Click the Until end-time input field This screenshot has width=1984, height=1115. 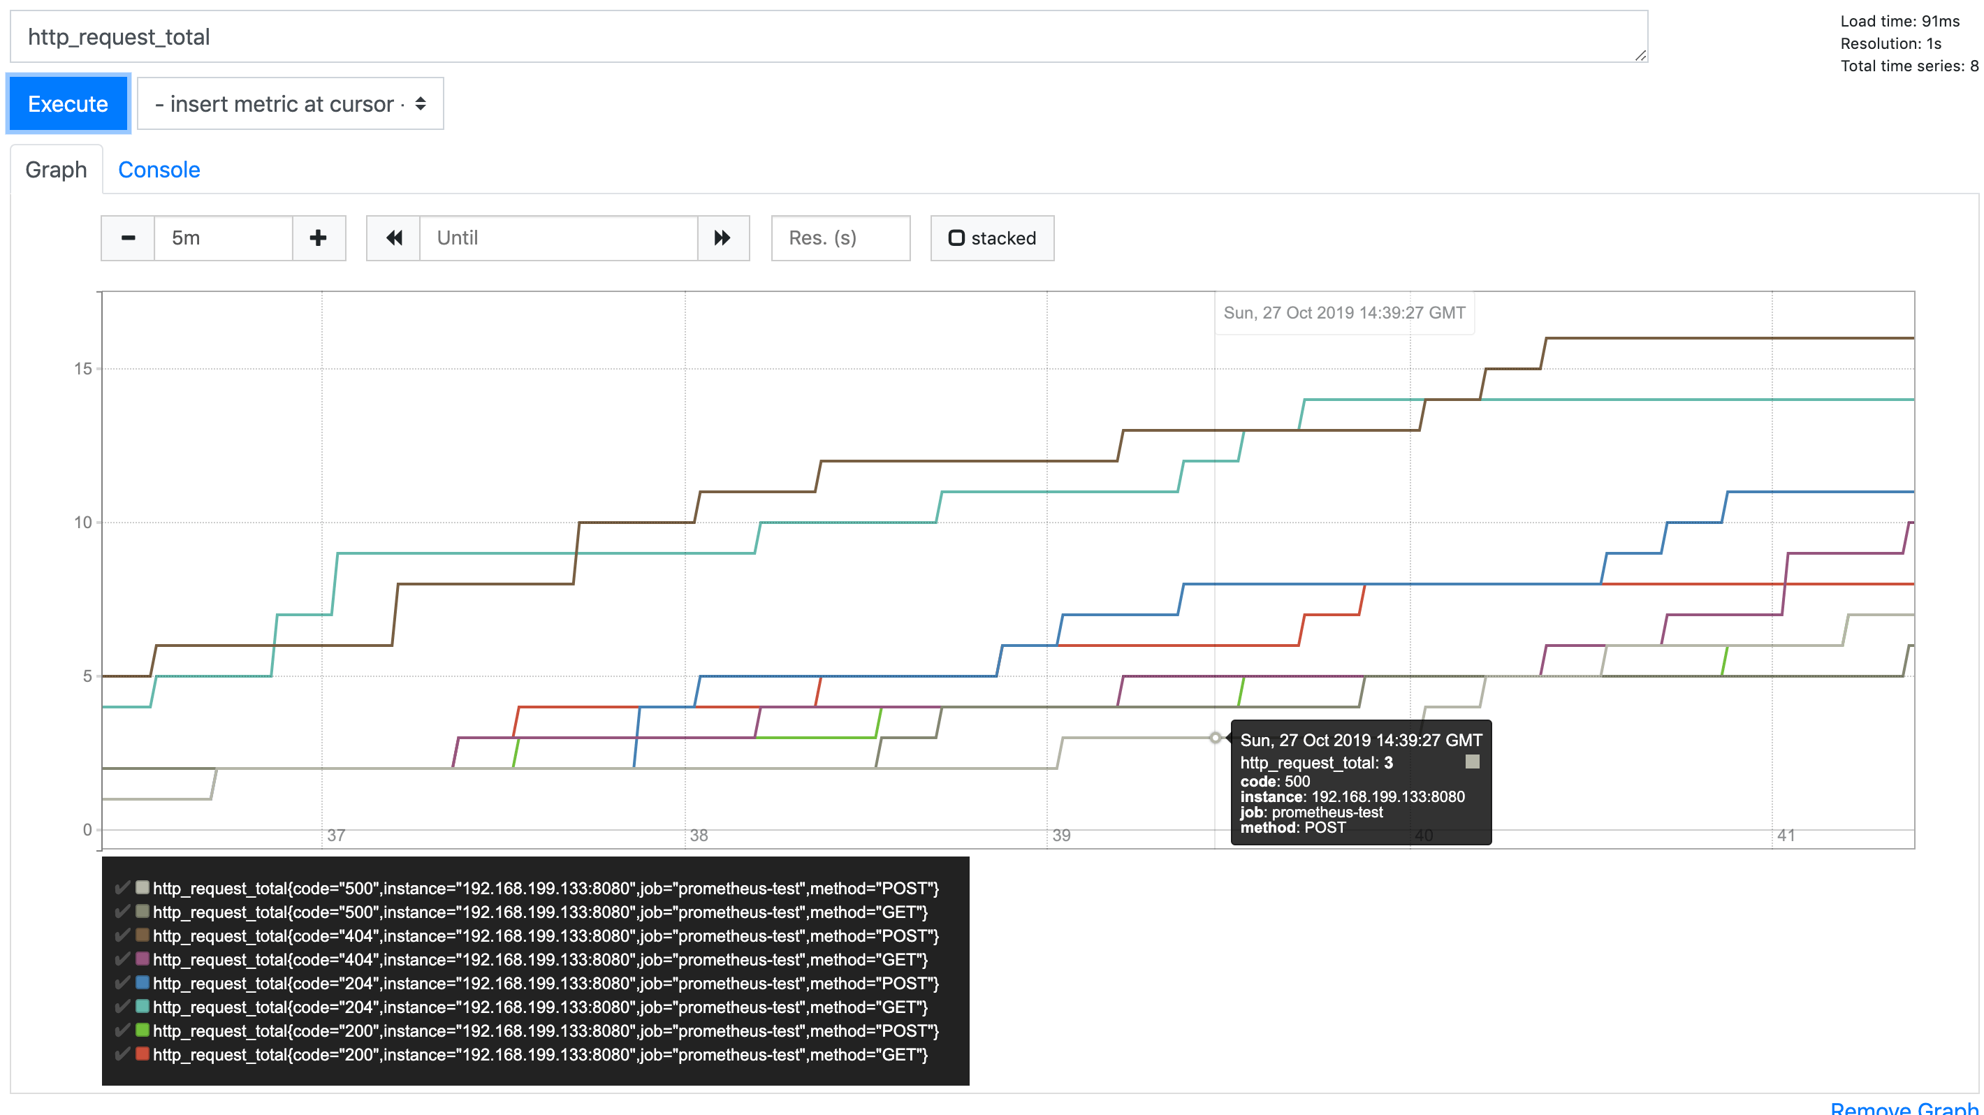click(558, 238)
